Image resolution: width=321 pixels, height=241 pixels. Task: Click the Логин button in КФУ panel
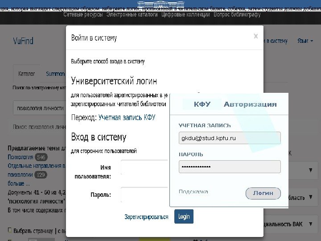pyautogui.click(x=263, y=193)
